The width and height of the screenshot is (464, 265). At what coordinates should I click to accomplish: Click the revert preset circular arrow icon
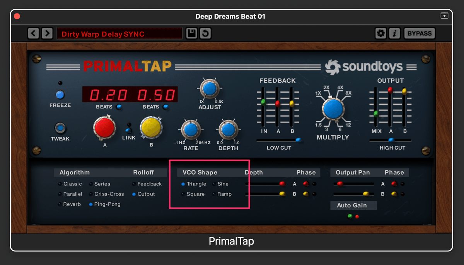click(205, 33)
